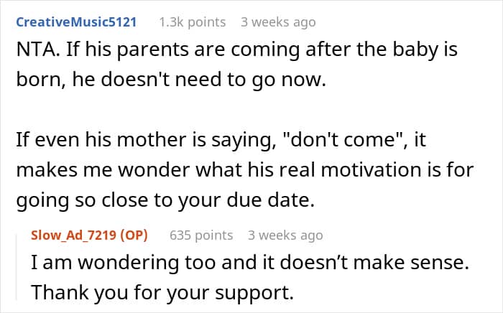The width and height of the screenshot is (503, 313).
Task: Open the top comment's '3 weeks ago' timestamp
Action: point(278,22)
